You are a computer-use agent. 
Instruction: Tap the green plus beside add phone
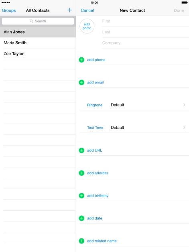[x=81, y=60]
